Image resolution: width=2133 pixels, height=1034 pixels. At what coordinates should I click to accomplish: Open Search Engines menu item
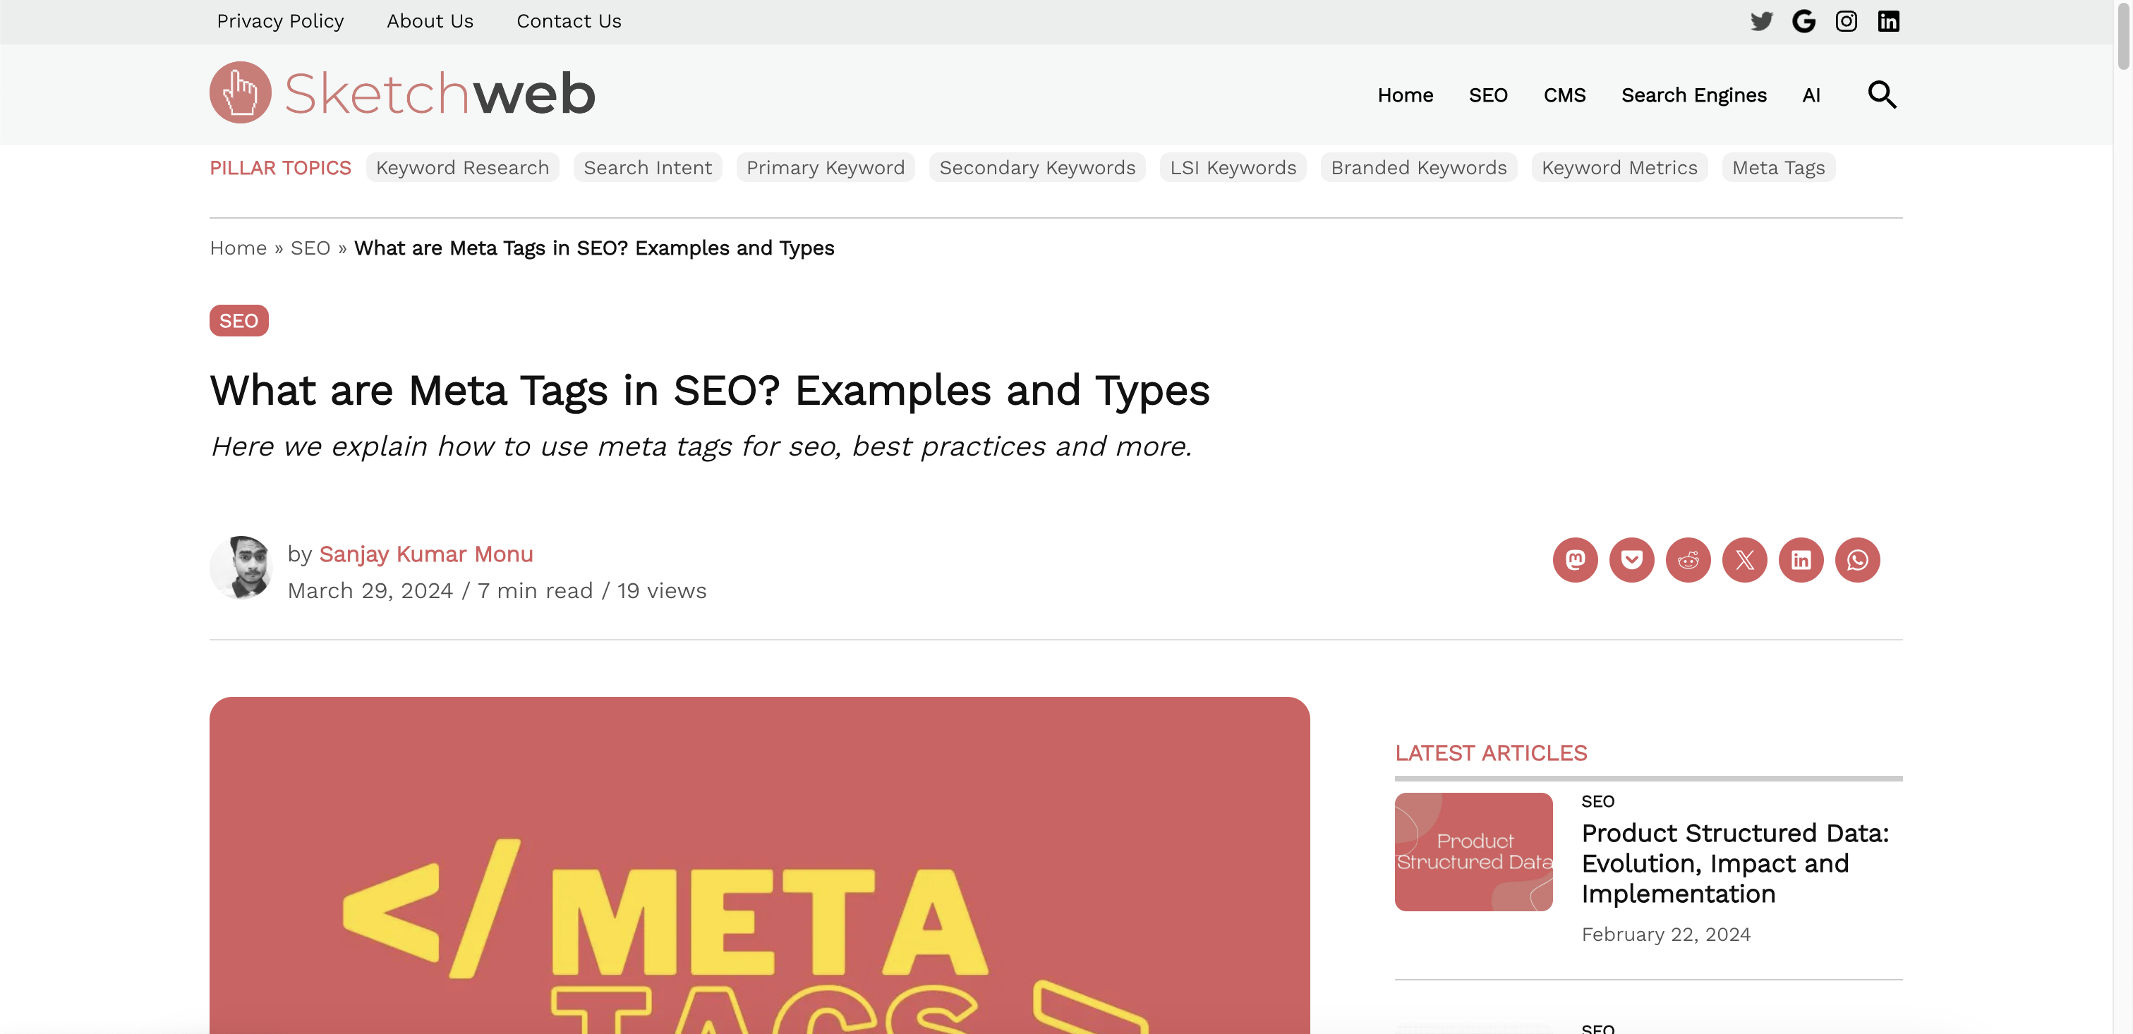tap(1693, 95)
